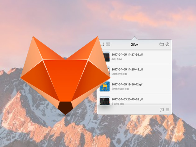Select the file name 2017-04-05 14-27-39.gif
This screenshot has height=147, width=196.
pos(127,54)
